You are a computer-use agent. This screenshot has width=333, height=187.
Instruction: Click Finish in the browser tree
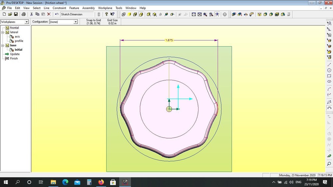(14, 58)
